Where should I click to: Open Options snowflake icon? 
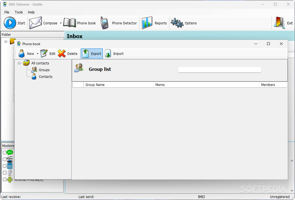tap(177, 23)
